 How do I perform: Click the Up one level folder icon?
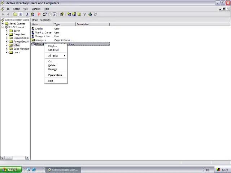tap(15, 14)
